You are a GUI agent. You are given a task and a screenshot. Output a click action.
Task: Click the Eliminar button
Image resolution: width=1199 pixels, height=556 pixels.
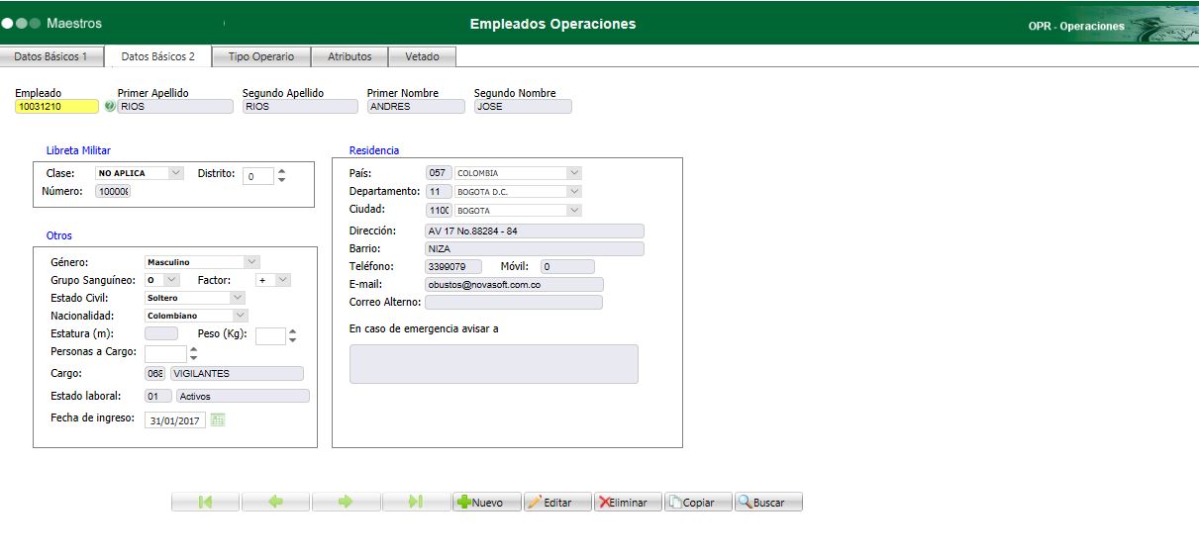click(628, 502)
